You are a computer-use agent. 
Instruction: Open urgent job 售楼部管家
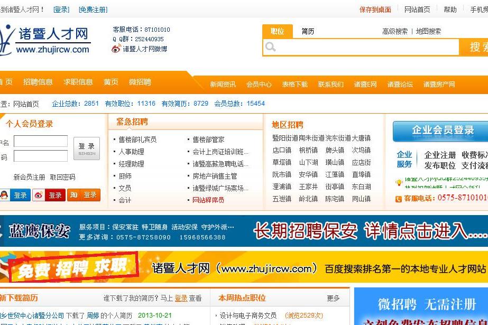208,140
